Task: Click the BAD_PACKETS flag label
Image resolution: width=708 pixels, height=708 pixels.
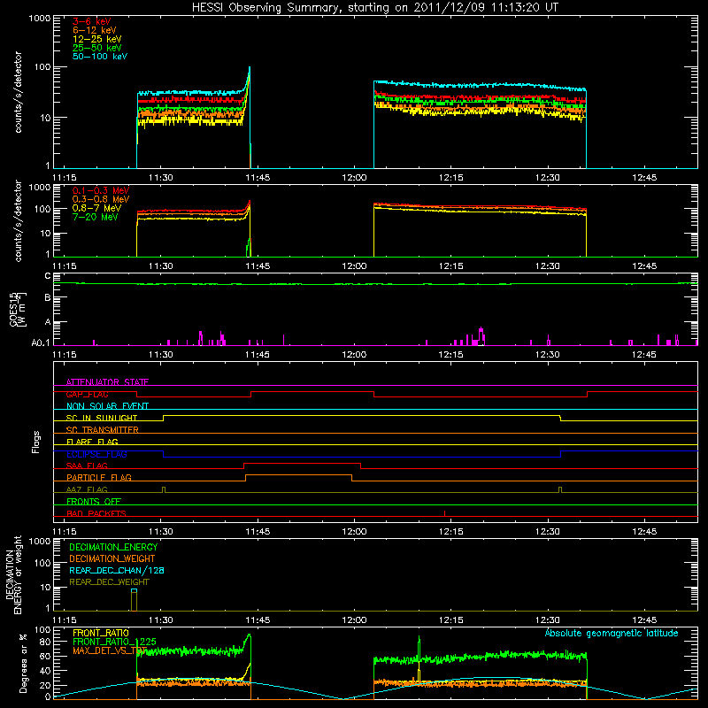Action: (x=96, y=513)
